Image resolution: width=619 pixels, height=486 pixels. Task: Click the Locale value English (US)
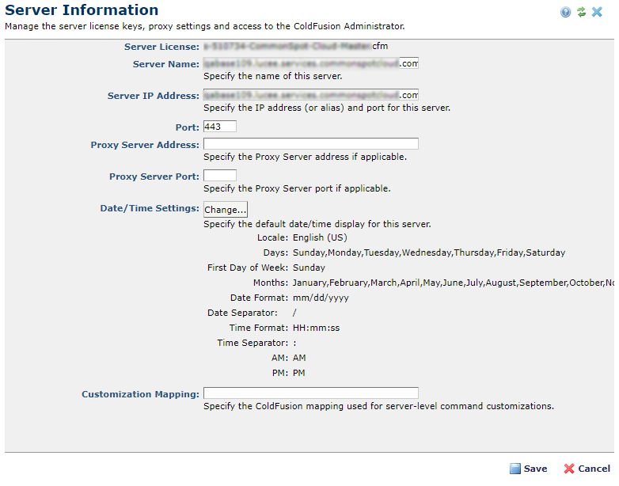click(320, 237)
